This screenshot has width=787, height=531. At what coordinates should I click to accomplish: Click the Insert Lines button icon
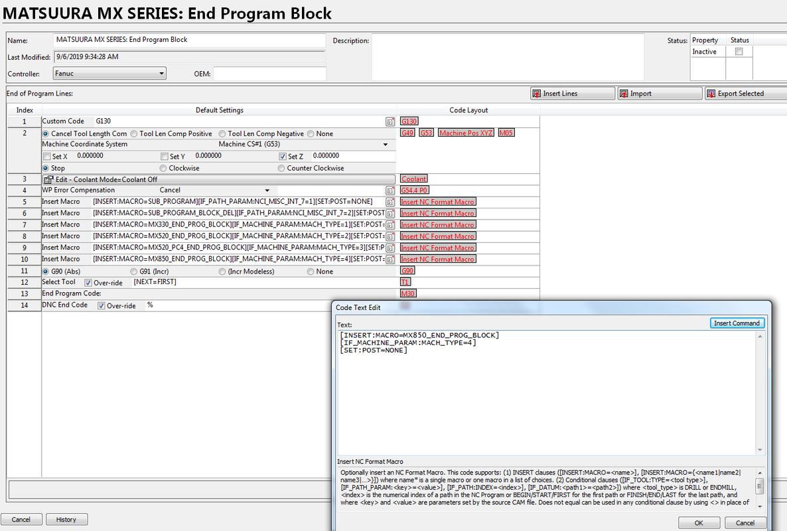coord(537,94)
